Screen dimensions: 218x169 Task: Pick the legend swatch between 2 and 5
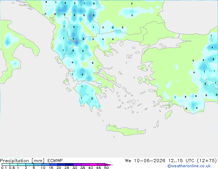(30, 165)
